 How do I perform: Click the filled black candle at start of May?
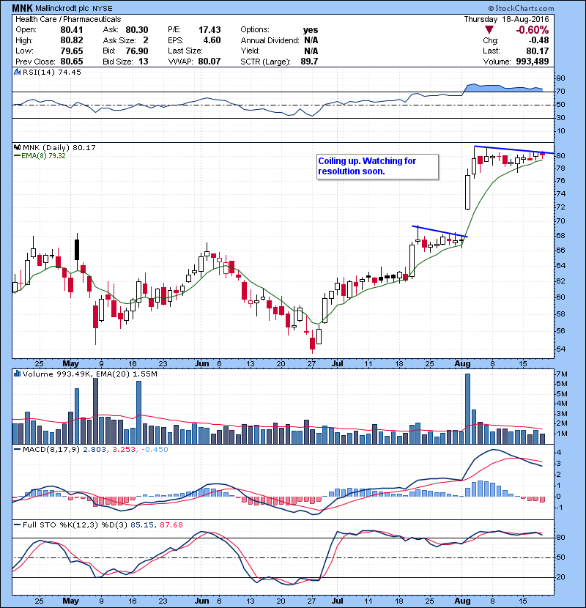tap(77, 250)
